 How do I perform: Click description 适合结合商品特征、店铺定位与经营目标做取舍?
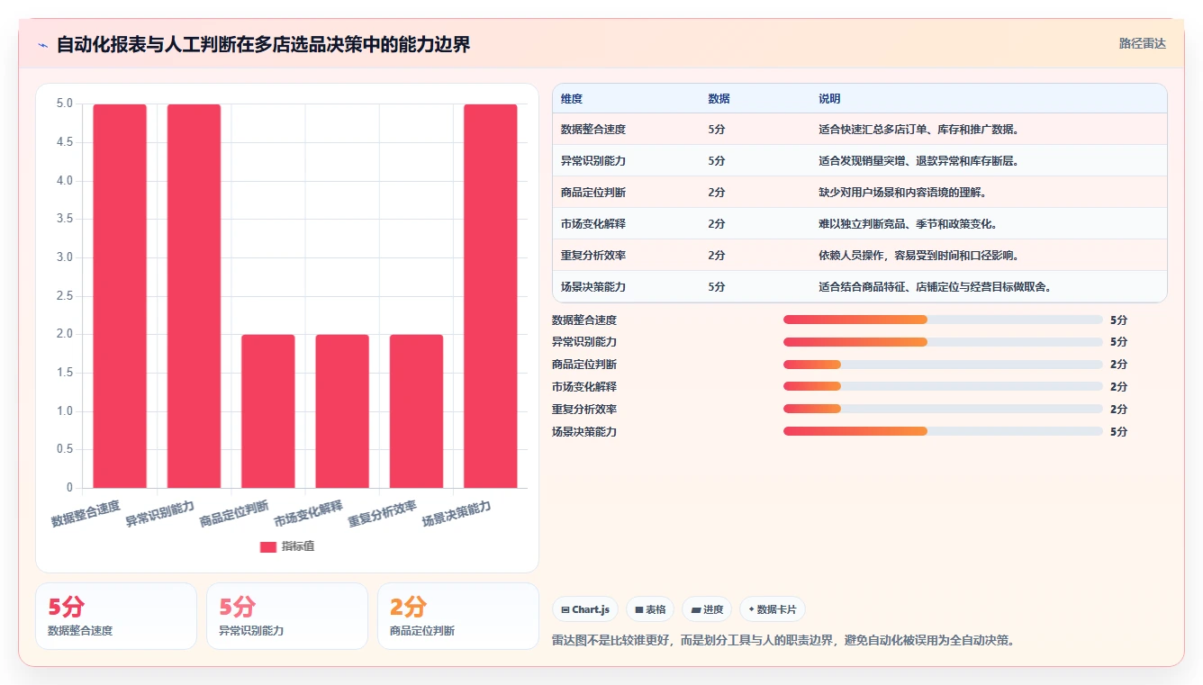[x=936, y=287]
